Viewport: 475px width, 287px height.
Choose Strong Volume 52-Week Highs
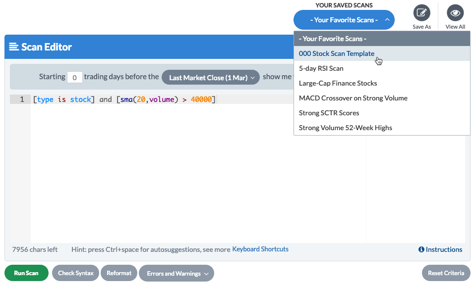[x=345, y=128]
